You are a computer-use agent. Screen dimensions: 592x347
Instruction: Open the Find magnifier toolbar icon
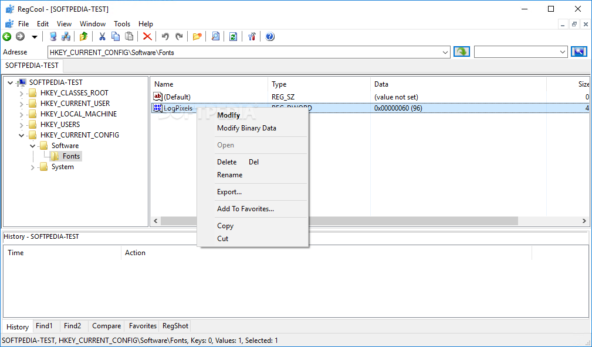point(215,36)
